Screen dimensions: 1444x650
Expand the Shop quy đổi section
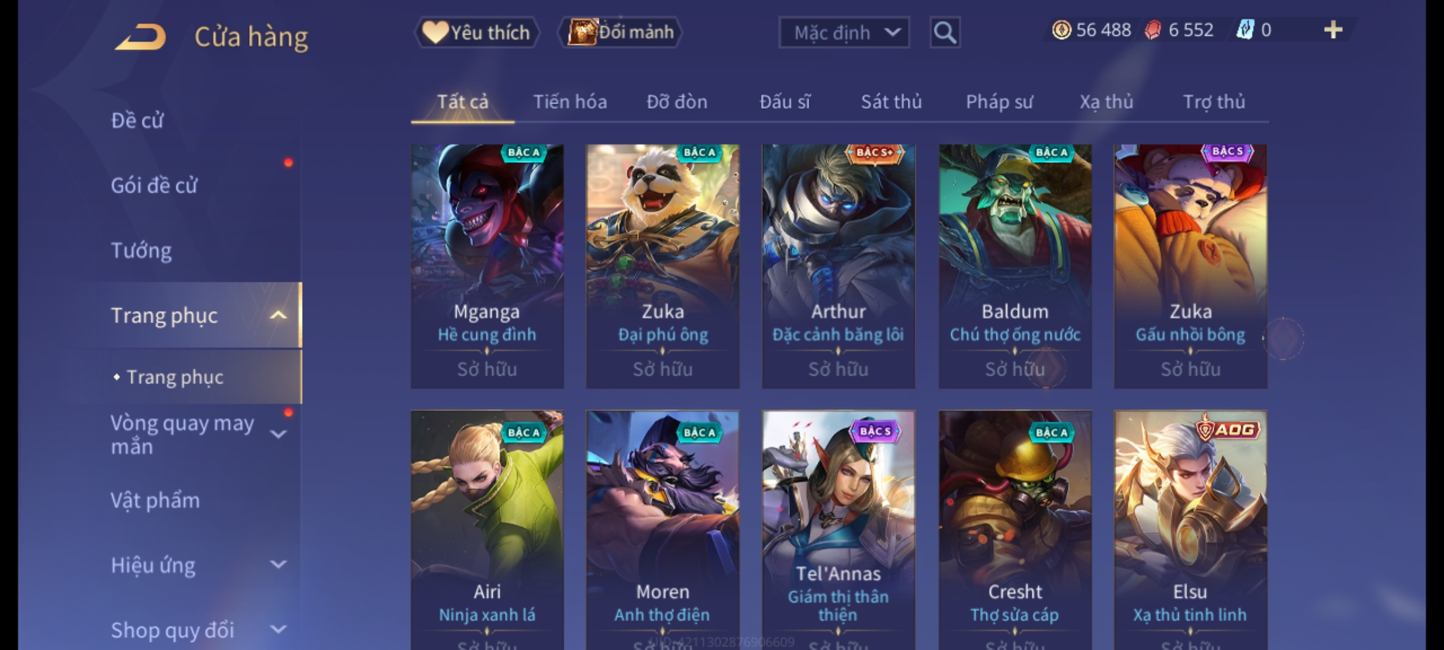click(x=278, y=630)
